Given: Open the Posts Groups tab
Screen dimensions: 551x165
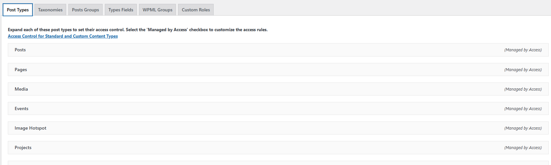Looking at the screenshot, I should click(85, 10).
